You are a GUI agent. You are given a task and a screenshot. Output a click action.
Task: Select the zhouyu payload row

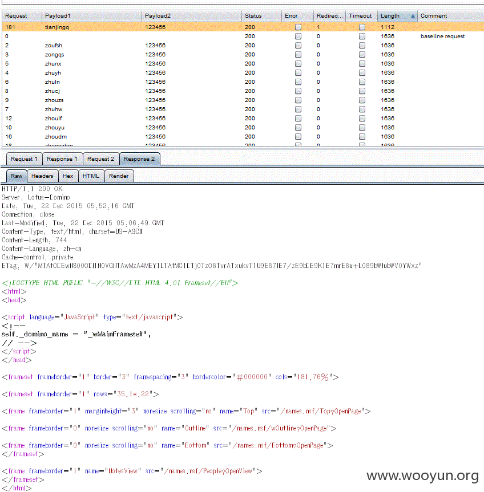click(243, 127)
